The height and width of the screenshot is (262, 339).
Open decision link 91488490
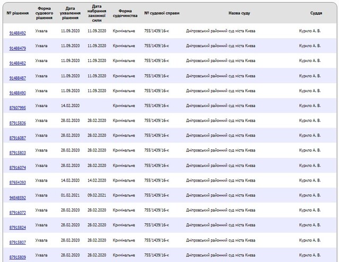pos(17,93)
